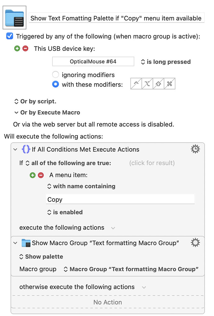Image resolution: width=214 pixels, height=316 pixels.
Task: Open the Show palette popup menu
Action: coord(41,257)
